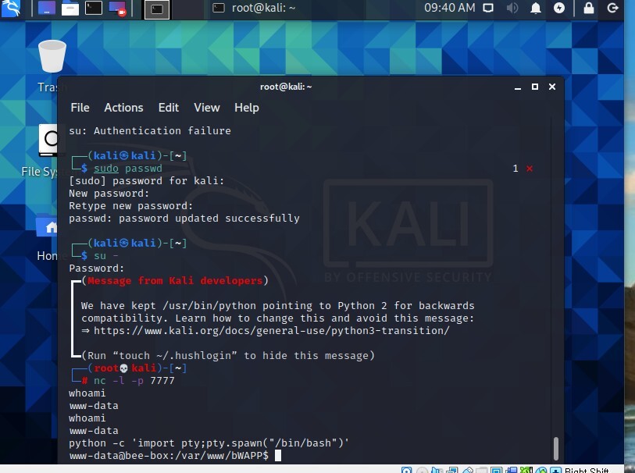Click the www-data@bee-box shell prompt

tap(169, 456)
